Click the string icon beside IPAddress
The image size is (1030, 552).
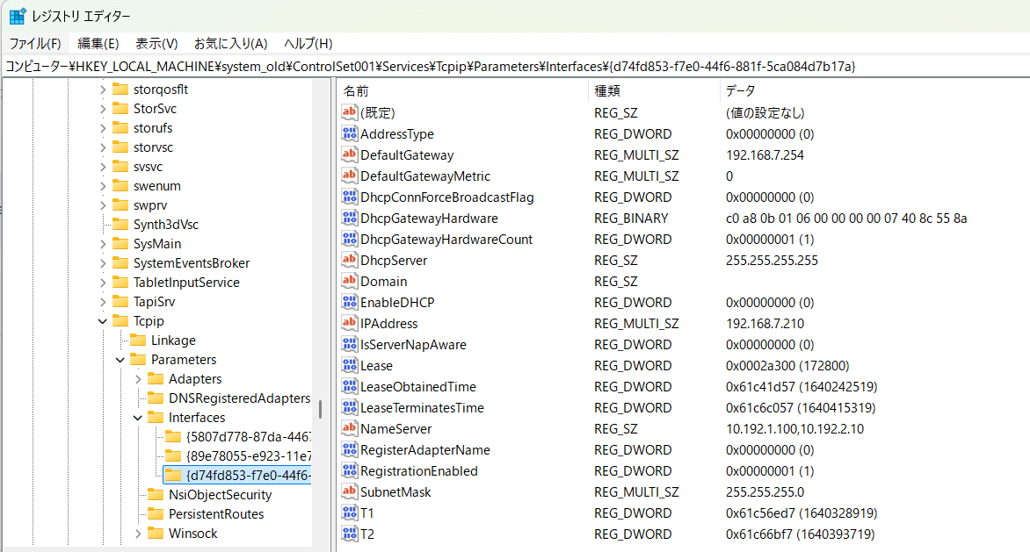350,324
